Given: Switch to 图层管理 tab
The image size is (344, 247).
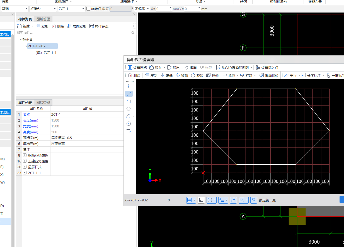Looking at the screenshot, I should click(x=43, y=102).
